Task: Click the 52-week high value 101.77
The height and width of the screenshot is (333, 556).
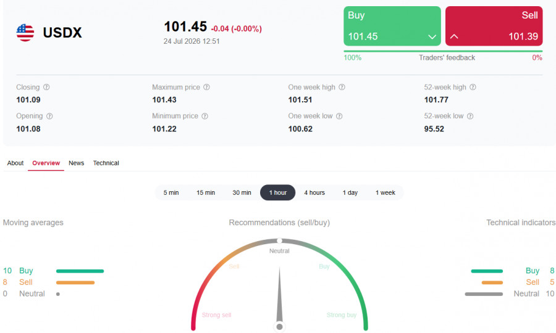Action: click(436, 100)
